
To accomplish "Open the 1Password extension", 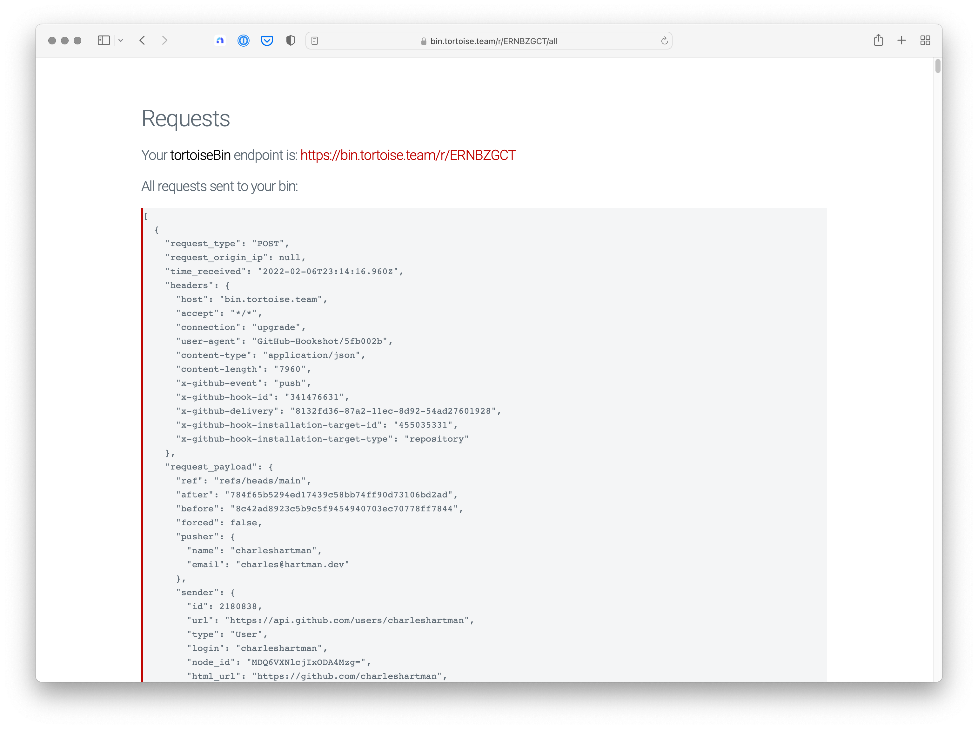I will pos(244,40).
